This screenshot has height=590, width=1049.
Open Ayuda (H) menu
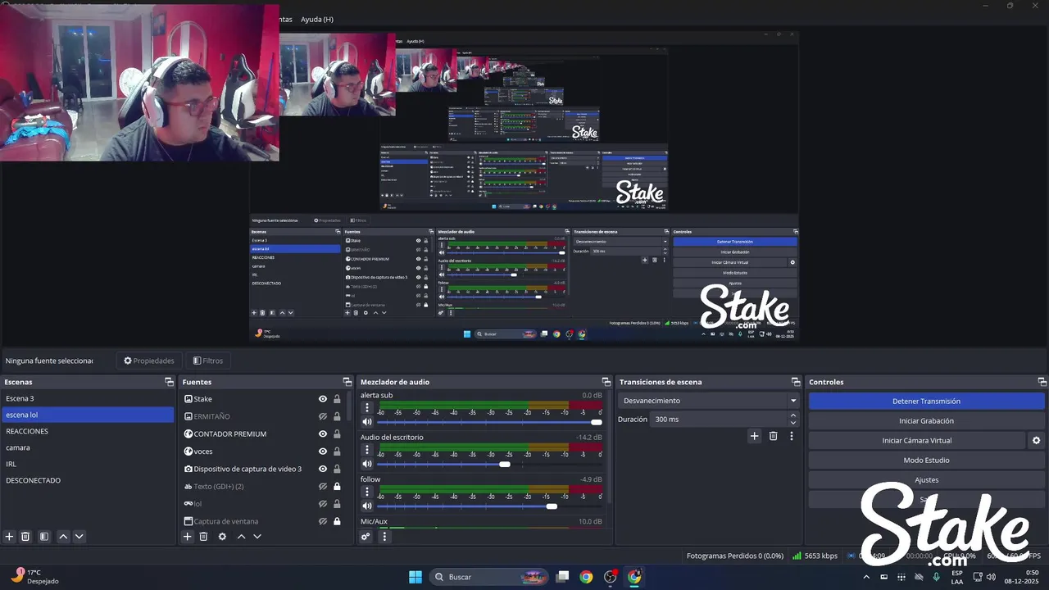pyautogui.click(x=316, y=19)
